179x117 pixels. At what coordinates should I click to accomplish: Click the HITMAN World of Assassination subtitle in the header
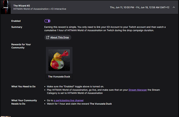tap(31, 9)
